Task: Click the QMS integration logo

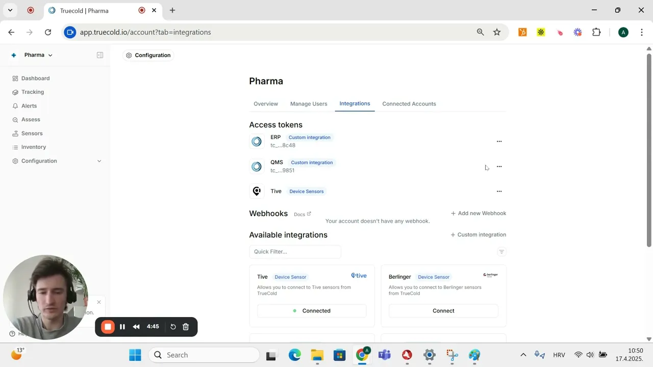Action: click(257, 167)
